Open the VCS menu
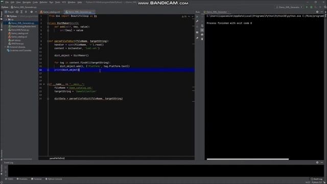 (64, 2)
